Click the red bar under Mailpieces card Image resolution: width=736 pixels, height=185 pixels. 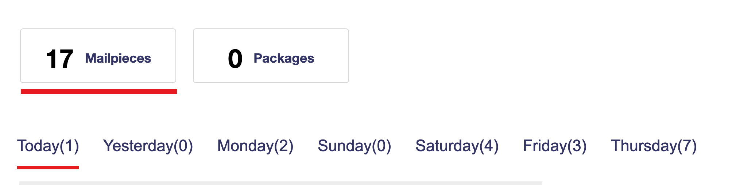[x=98, y=91]
